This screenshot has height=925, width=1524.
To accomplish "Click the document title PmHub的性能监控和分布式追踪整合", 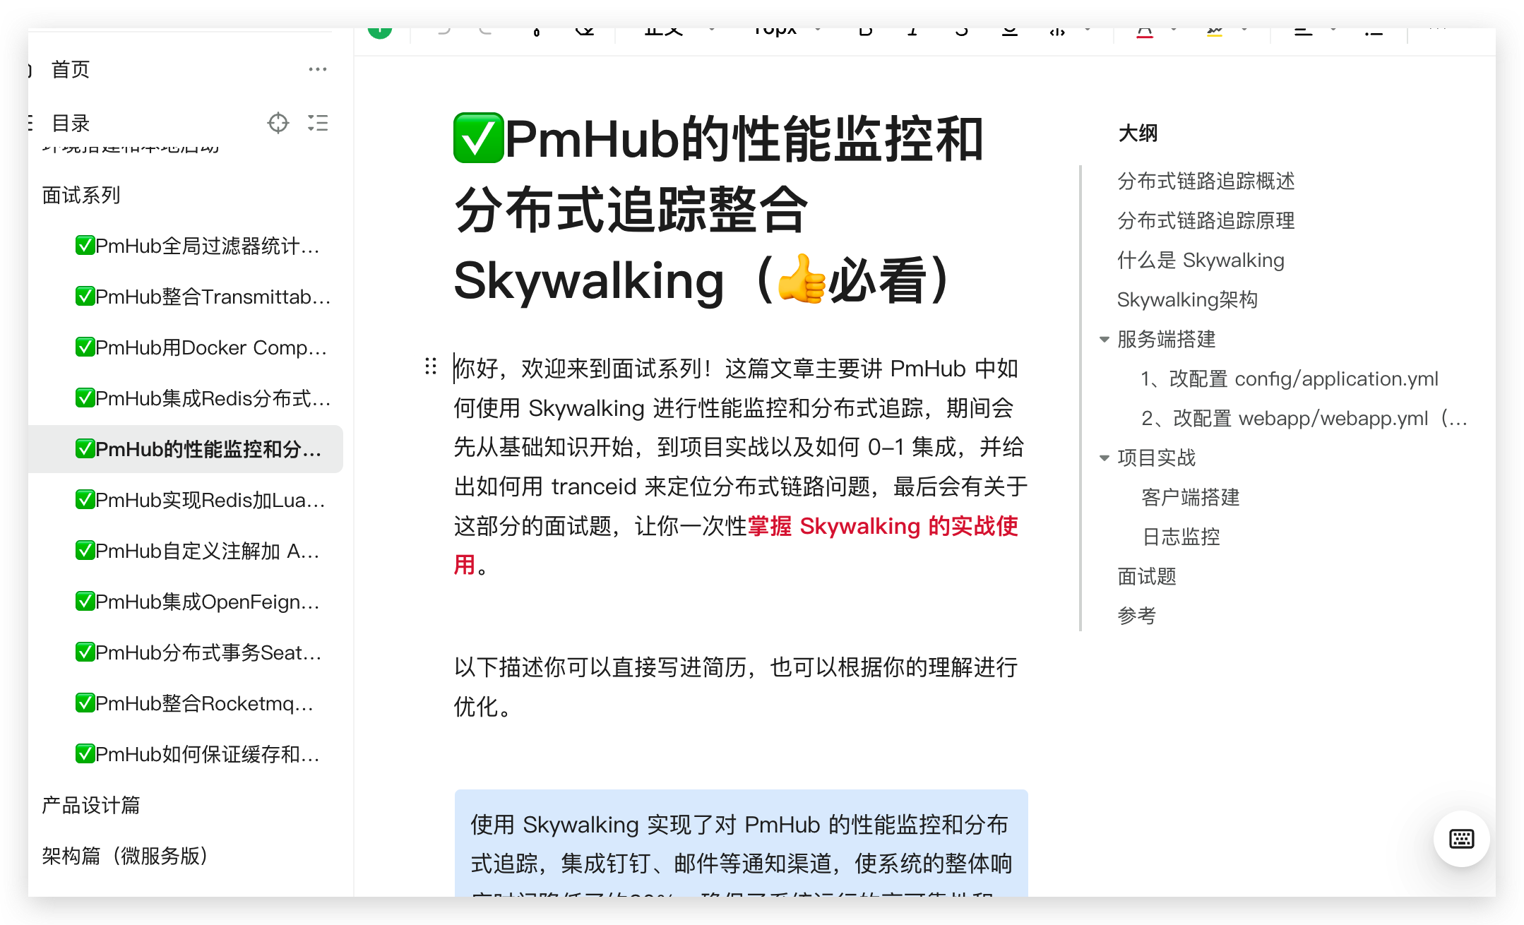I will [719, 210].
